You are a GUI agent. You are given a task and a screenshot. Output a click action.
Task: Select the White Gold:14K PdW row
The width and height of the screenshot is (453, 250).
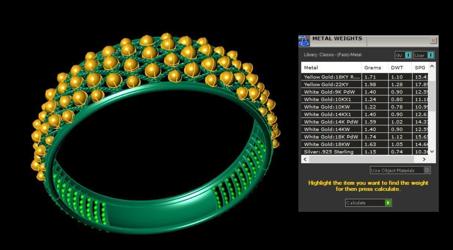point(365,122)
